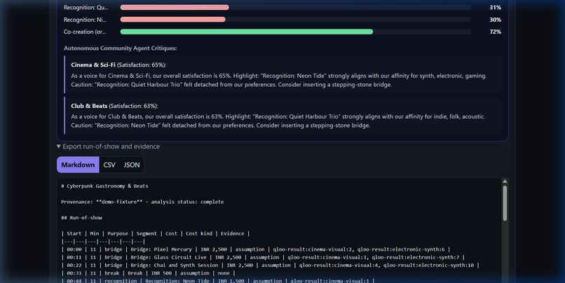Click the 72% value label
Viewport: 565px width, 283px height.
coord(495,32)
